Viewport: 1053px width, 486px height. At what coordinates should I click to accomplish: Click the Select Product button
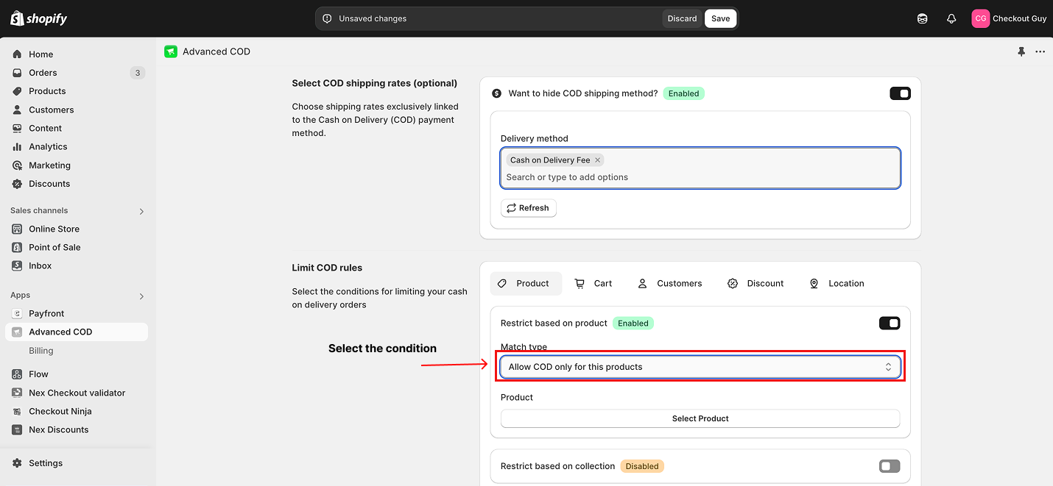click(700, 418)
